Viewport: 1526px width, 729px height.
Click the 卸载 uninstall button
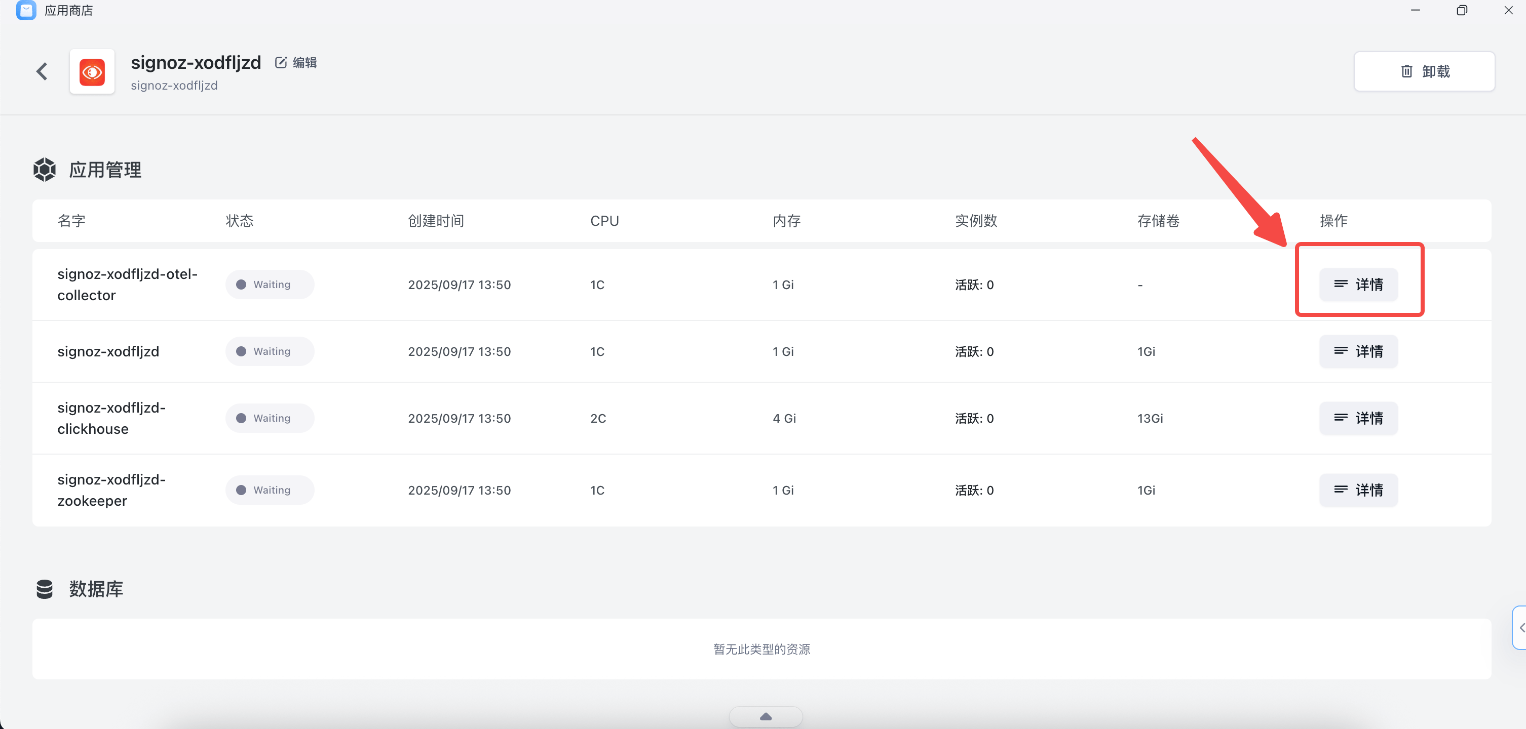1424,71
